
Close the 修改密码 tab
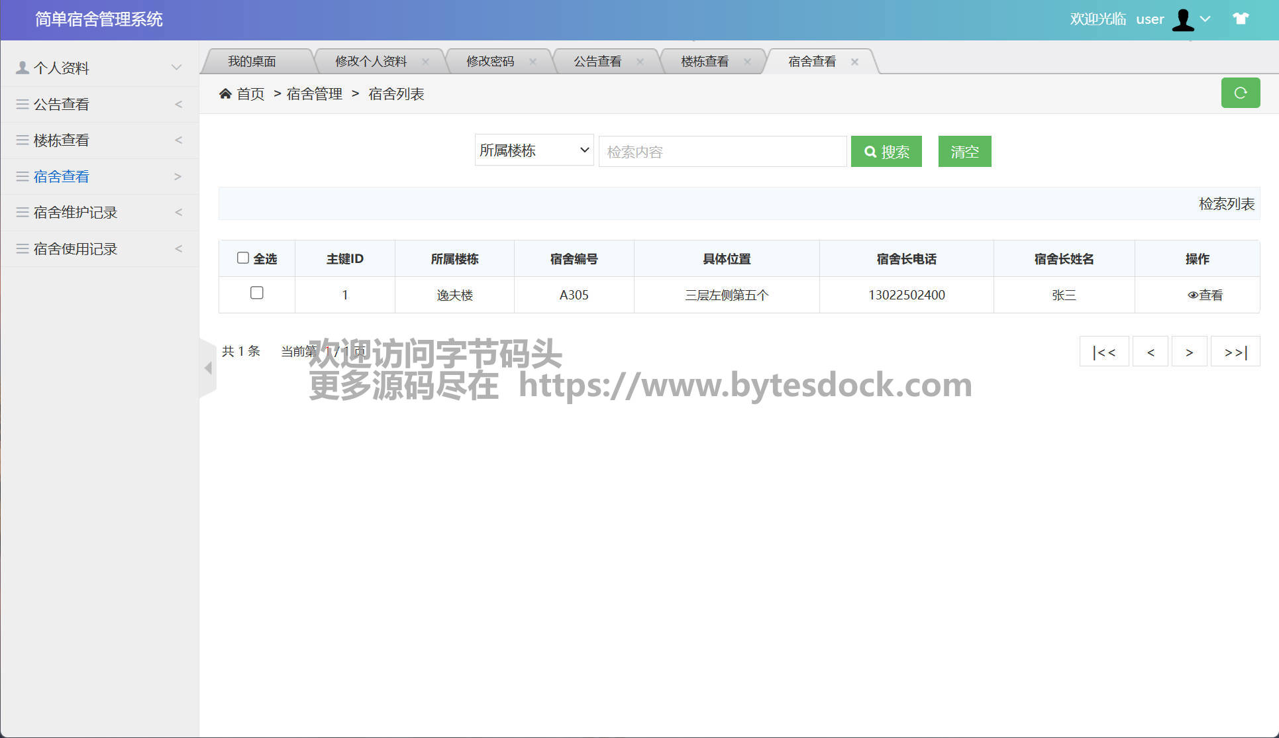click(x=533, y=62)
